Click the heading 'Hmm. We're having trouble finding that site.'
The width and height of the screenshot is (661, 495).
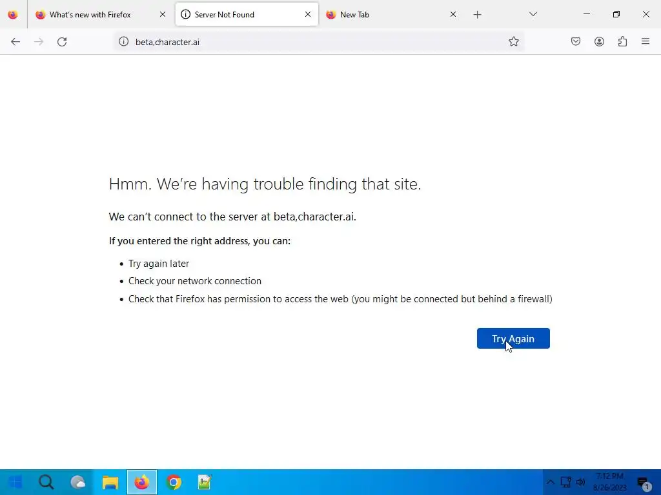(265, 184)
